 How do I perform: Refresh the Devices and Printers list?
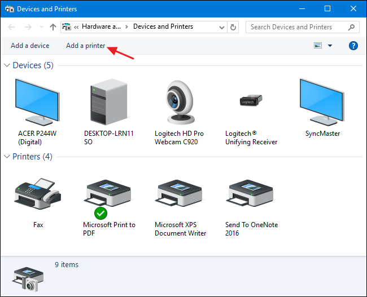tap(234, 26)
